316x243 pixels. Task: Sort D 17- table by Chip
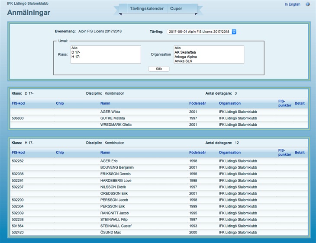(60, 103)
